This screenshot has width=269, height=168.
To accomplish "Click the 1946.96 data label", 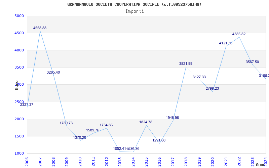I will pos(172,118).
